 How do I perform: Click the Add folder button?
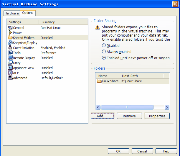pyautogui.click(x=102, y=116)
